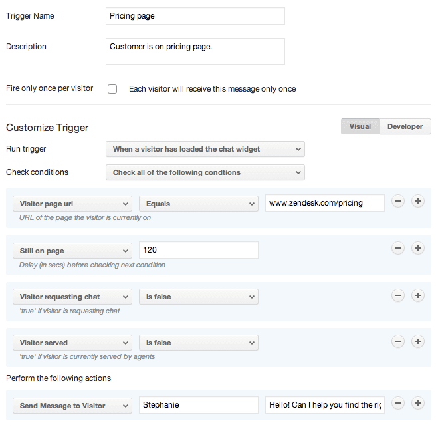436x427 pixels.
Task: Expand the Check conditions dropdown
Action: [x=205, y=172]
